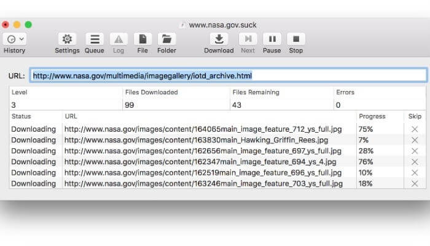Show the download Queue list
The image size is (430, 246).
click(x=95, y=39)
